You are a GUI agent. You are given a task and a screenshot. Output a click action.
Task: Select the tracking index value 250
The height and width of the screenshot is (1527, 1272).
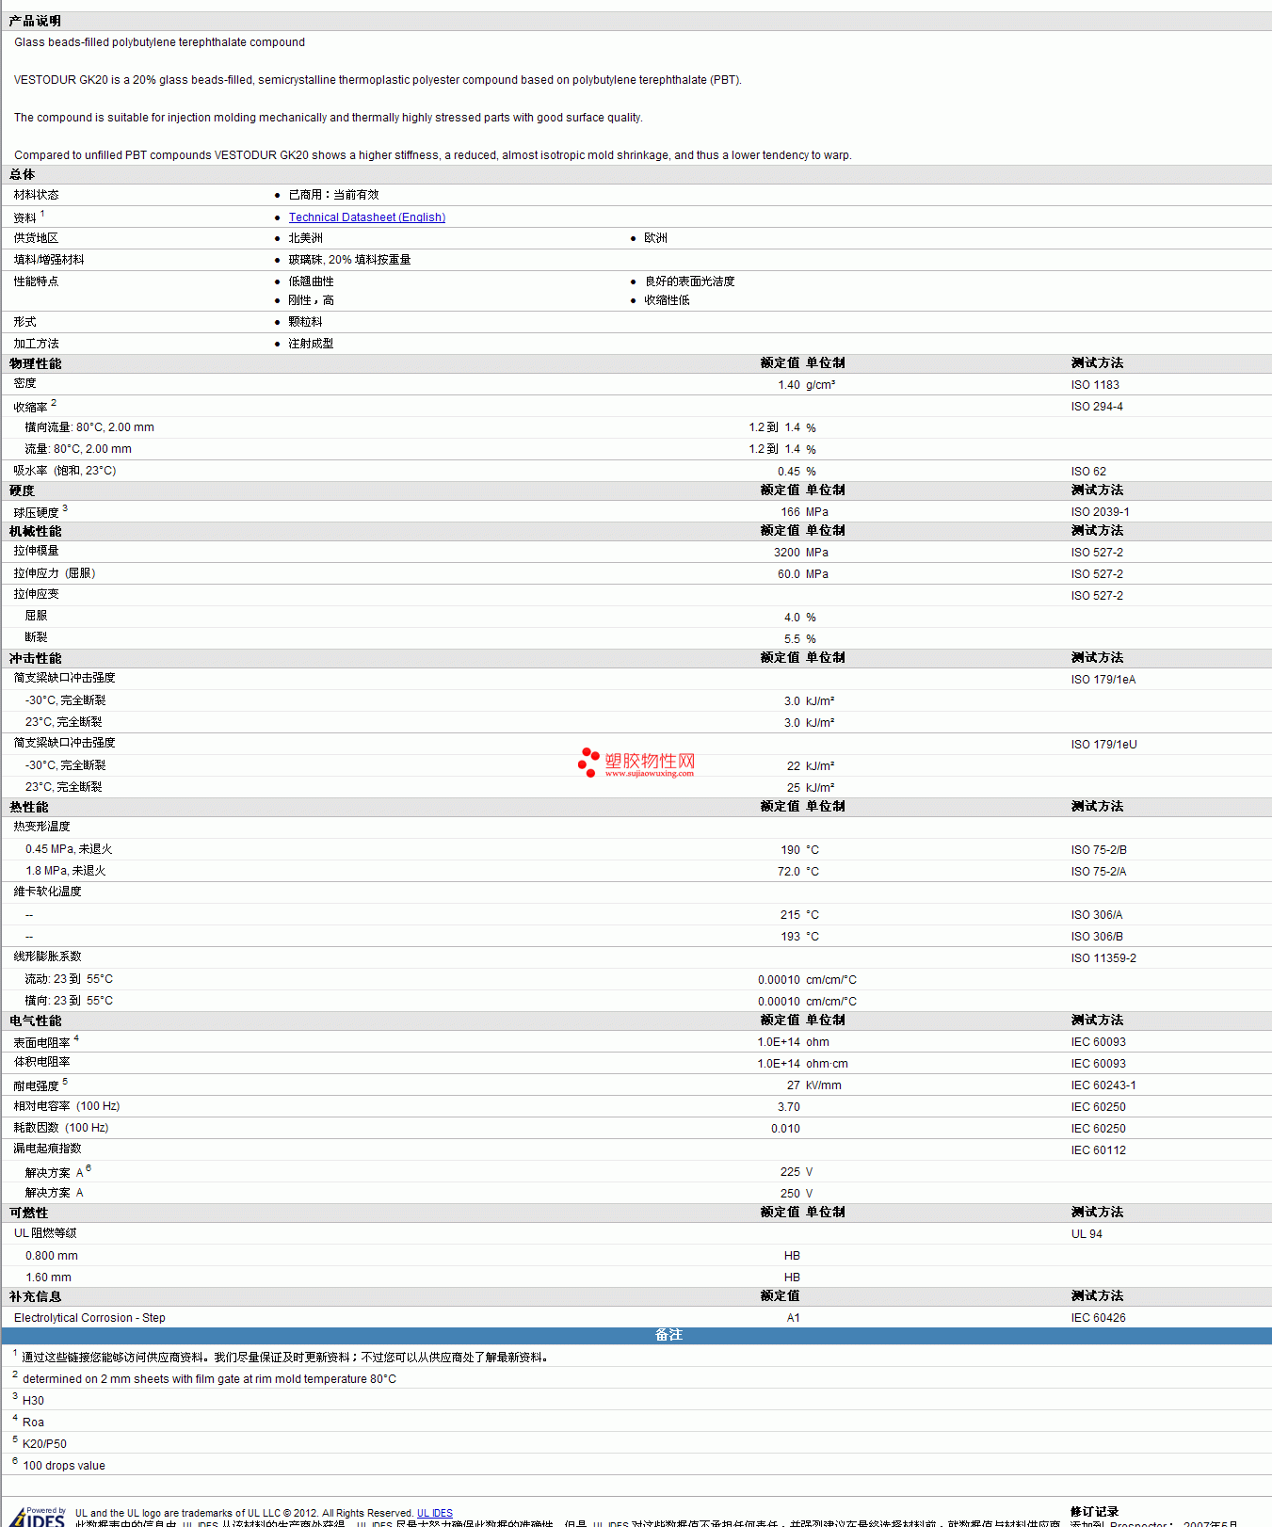coord(791,1194)
